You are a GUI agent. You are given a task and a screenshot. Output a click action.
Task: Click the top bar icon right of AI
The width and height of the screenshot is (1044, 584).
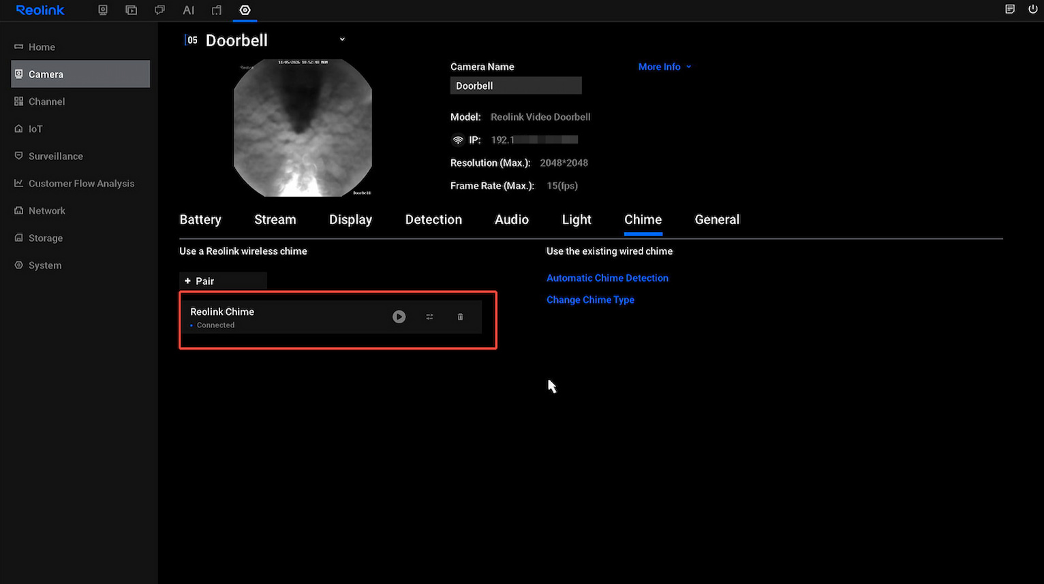click(x=217, y=10)
